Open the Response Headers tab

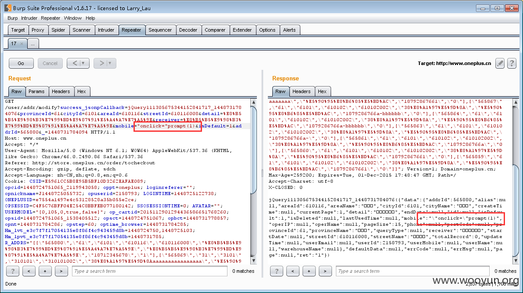302,91
